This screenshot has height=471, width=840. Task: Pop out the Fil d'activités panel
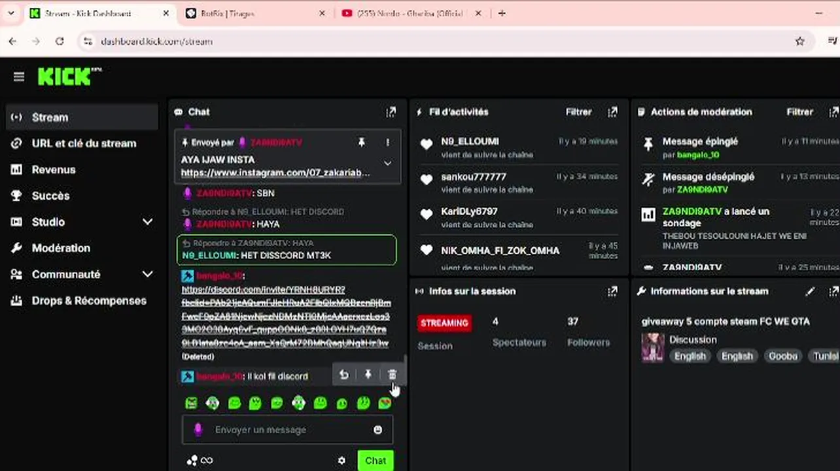pyautogui.click(x=612, y=112)
